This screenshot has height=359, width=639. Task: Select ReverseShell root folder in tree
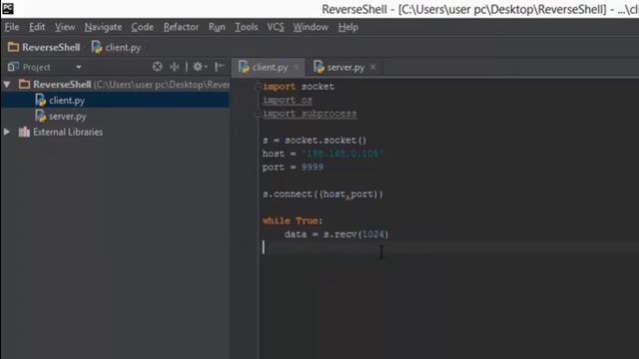pos(62,84)
